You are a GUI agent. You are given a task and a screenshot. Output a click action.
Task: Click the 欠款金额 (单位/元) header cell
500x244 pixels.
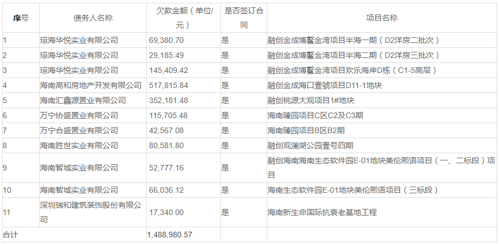[184, 18]
